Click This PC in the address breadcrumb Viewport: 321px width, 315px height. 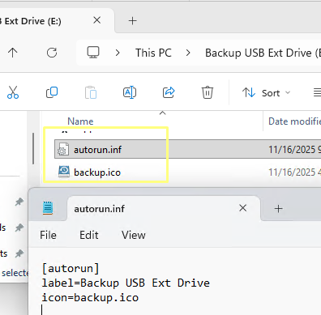pos(153,53)
